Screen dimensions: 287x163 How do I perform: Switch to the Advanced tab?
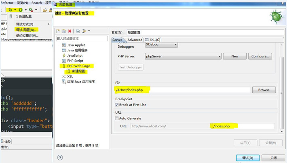[135, 40]
